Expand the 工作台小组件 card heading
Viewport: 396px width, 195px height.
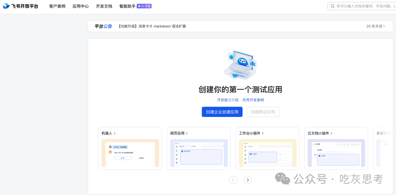(251, 133)
